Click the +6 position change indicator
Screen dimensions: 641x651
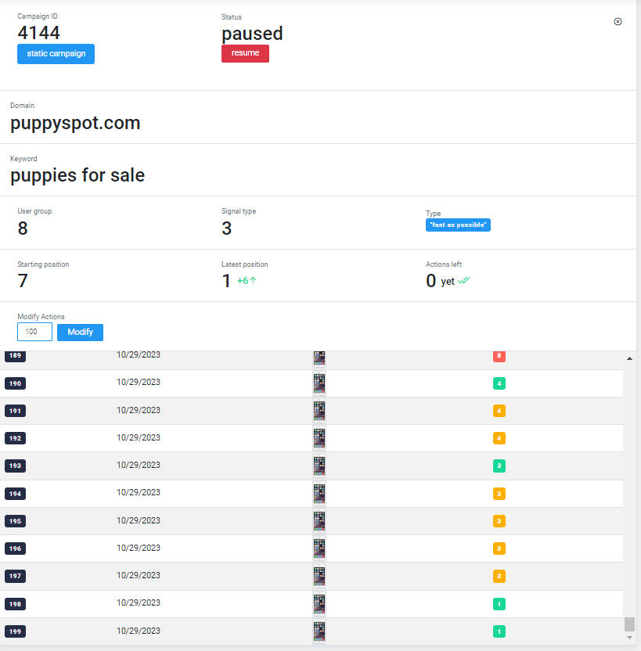[243, 281]
